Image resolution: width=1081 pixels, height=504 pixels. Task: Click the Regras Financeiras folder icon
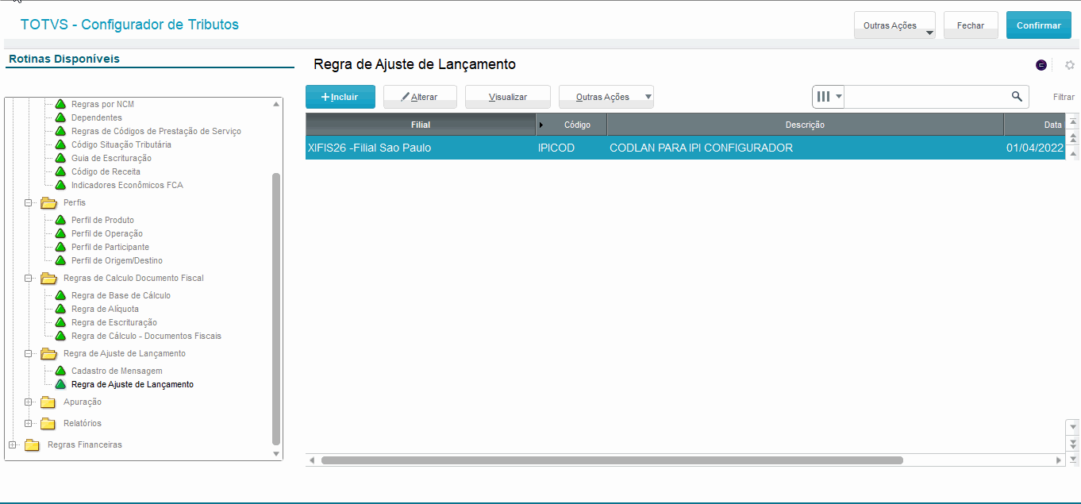click(33, 444)
